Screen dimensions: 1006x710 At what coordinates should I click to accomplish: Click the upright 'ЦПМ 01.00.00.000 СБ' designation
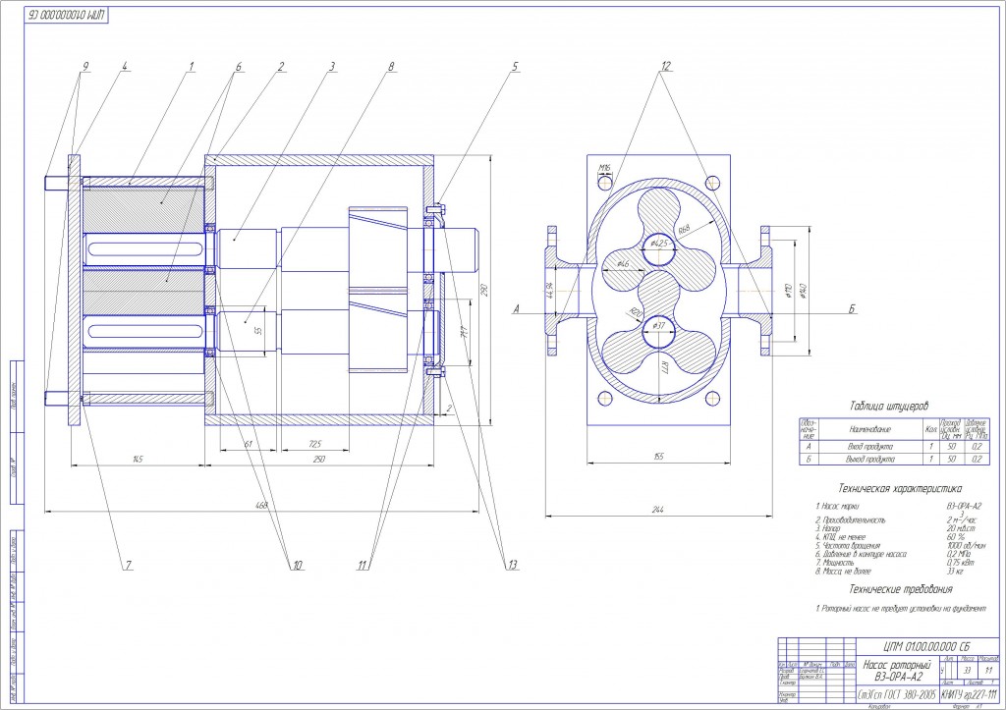pyautogui.click(x=926, y=645)
